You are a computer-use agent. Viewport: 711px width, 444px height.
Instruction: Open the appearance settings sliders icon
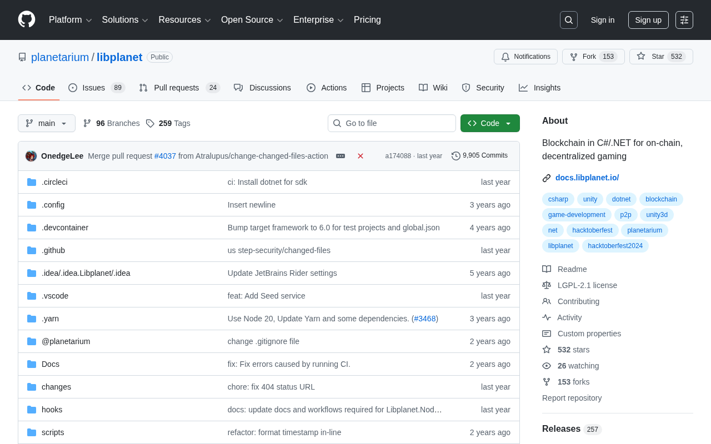684,20
